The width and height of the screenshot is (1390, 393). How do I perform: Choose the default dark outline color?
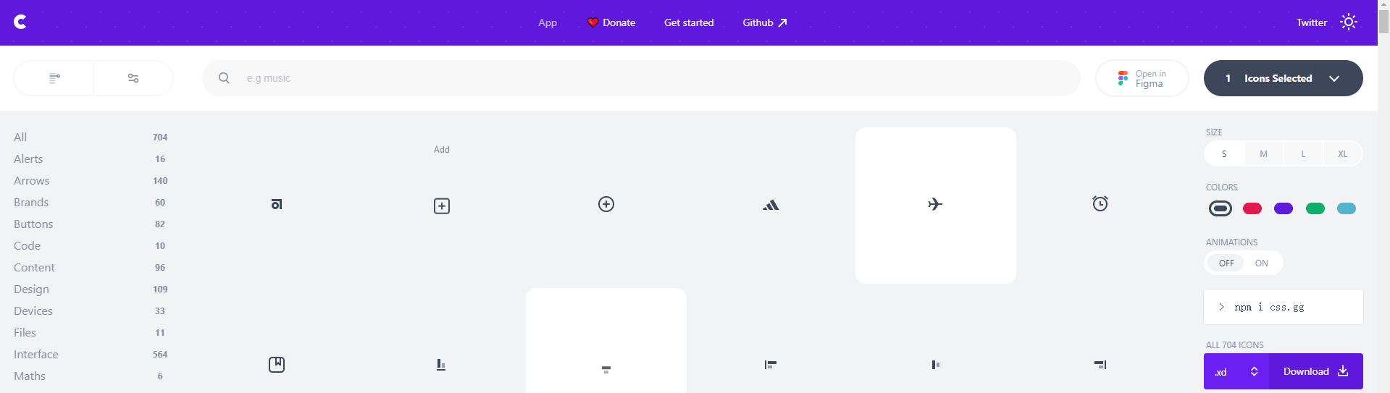(x=1221, y=208)
